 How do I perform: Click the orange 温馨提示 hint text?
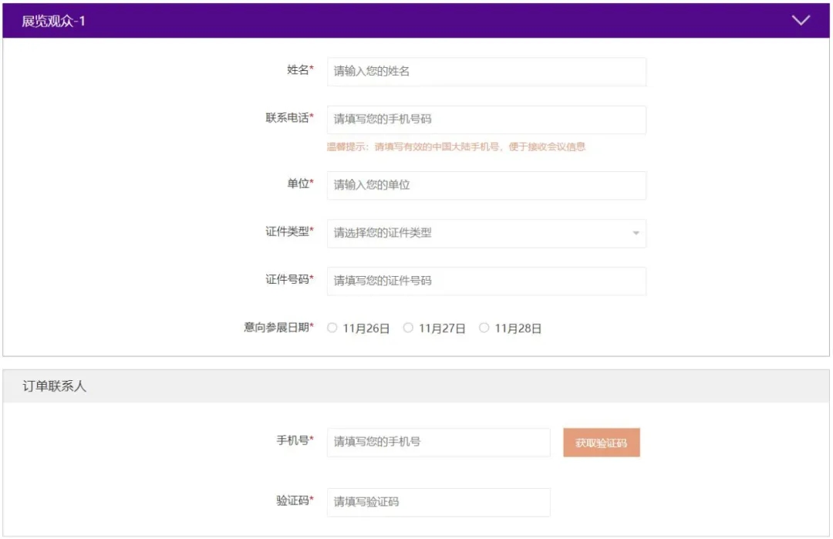point(456,147)
